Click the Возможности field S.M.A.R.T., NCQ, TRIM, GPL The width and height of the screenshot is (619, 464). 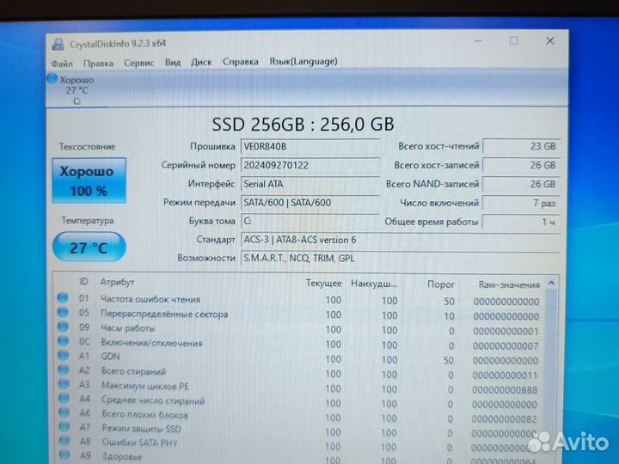coord(400,258)
